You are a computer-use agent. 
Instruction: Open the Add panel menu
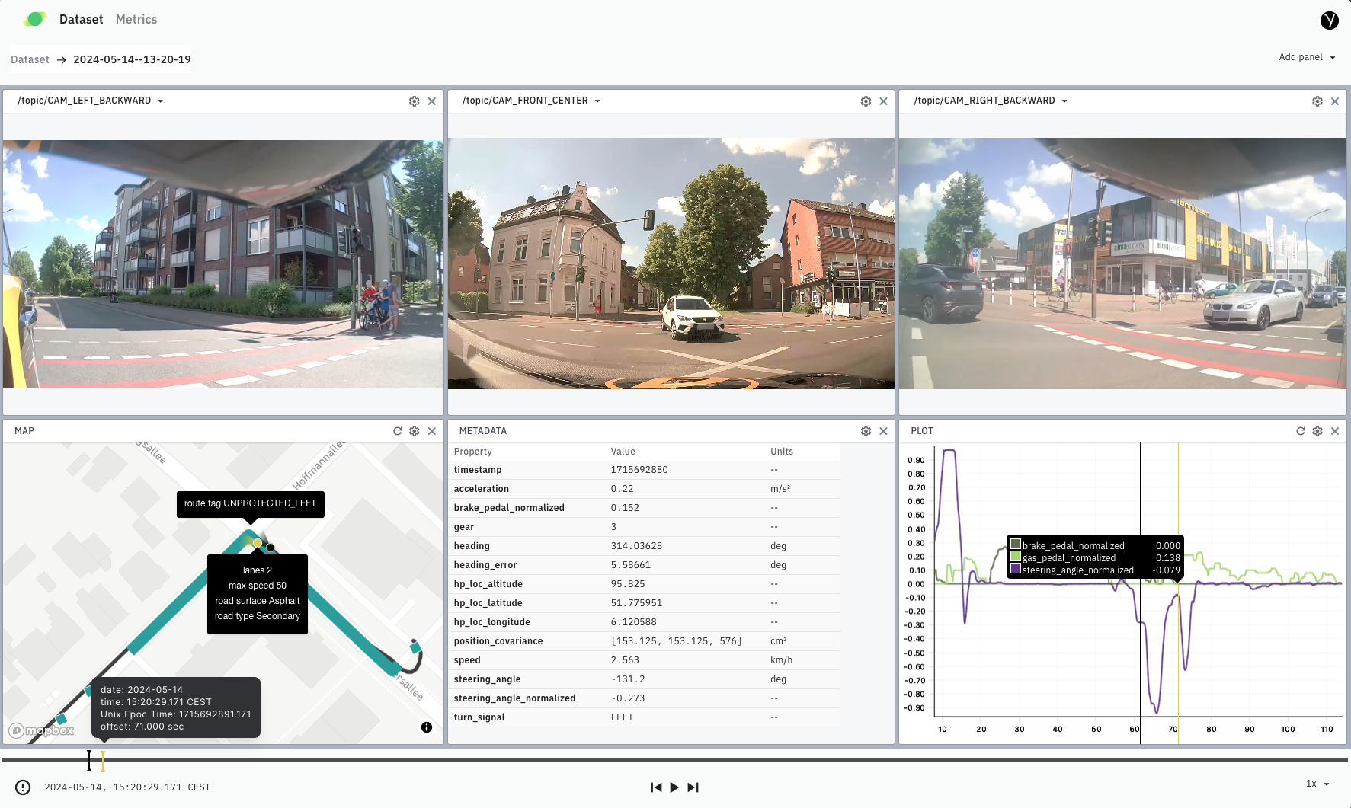[1306, 57]
